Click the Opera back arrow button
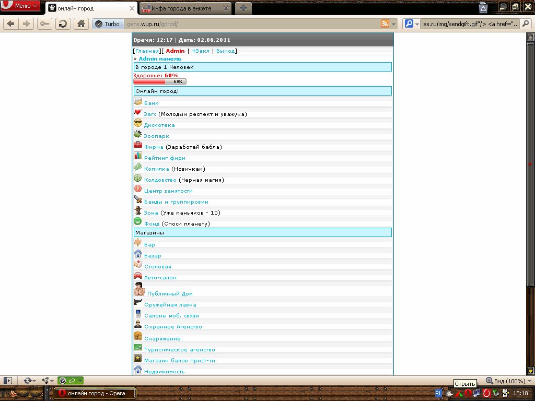Viewport: 535px width, 401px height. (x=11, y=24)
